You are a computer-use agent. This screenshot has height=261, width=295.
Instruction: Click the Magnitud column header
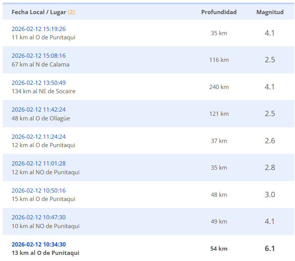[270, 12]
